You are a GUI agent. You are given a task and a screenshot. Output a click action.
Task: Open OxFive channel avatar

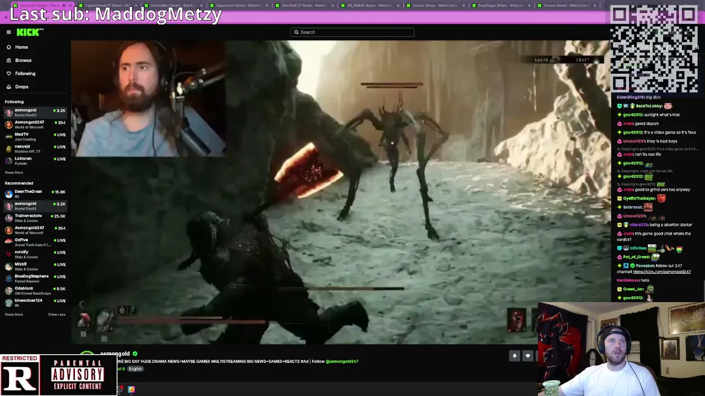9,243
